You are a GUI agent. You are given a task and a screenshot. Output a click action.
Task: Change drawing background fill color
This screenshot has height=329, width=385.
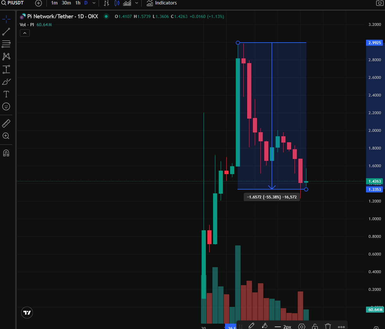click(265, 326)
